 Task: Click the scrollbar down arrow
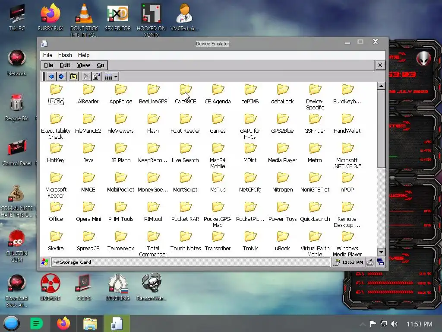(x=381, y=252)
